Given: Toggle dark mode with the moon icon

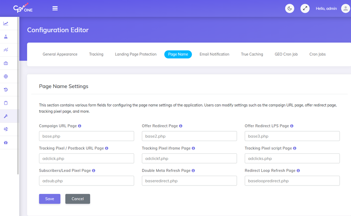Looking at the screenshot, I should [x=290, y=8].
